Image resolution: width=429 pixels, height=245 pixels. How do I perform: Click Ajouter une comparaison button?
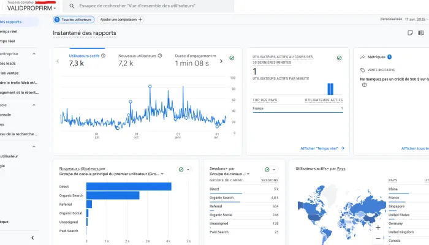(120, 20)
